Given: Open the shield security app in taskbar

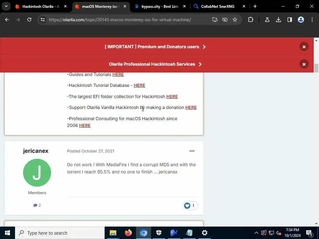Looking at the screenshot, I should click(159, 233).
